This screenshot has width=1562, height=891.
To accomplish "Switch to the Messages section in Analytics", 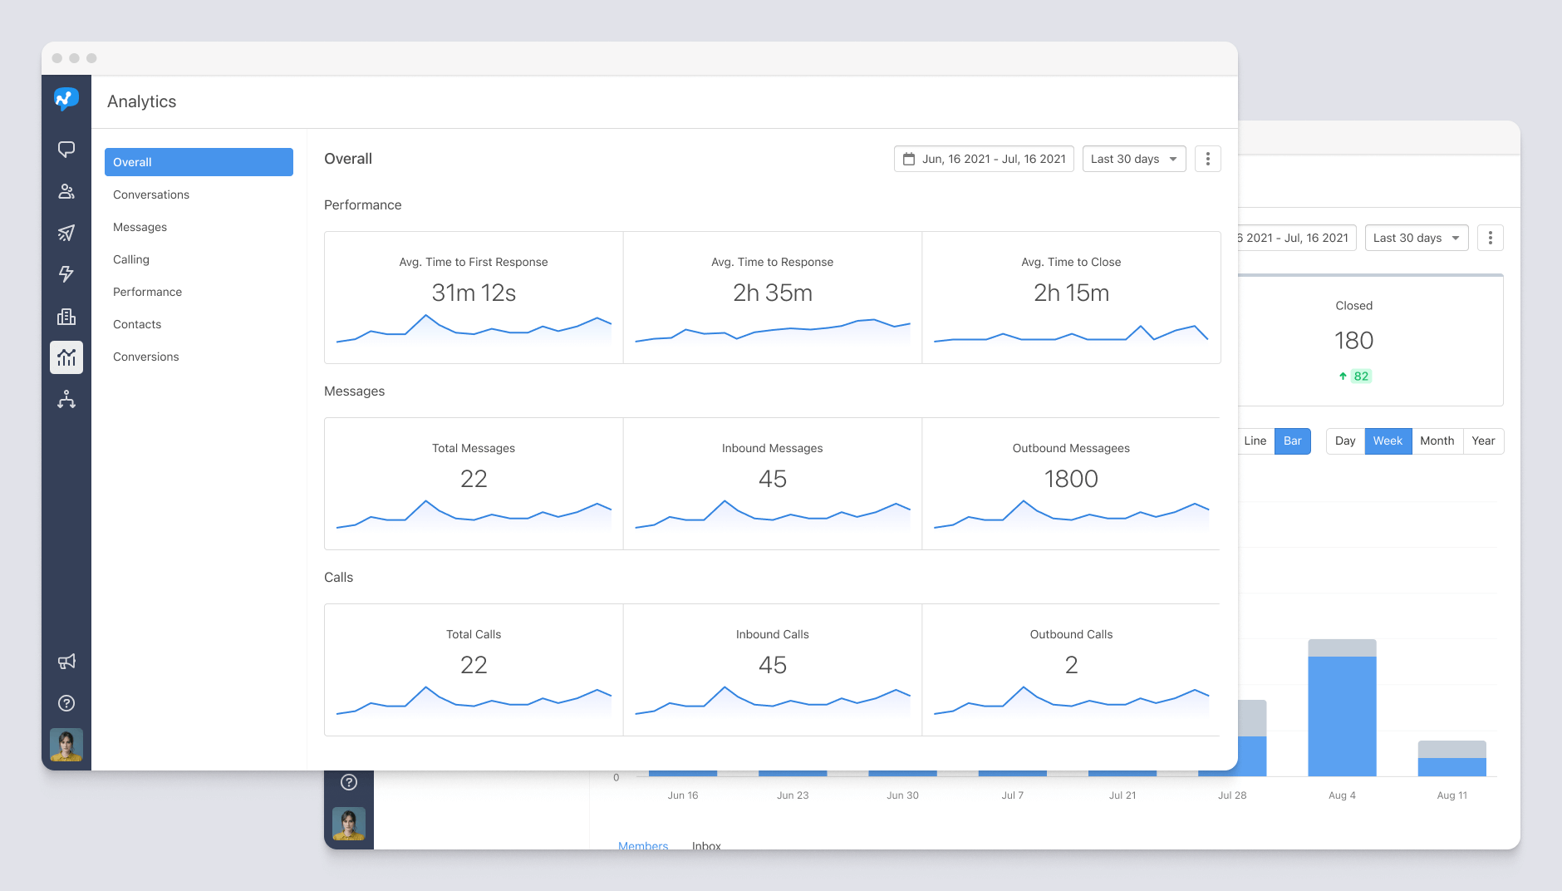I will tap(140, 226).
